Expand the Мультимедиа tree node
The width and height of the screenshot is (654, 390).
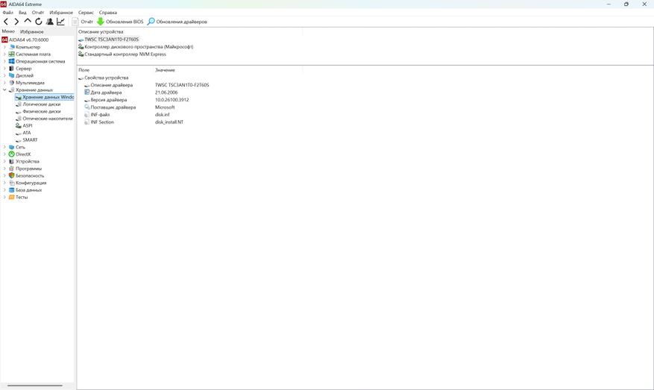tap(4, 83)
